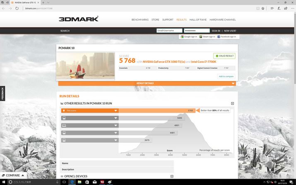Click the PCMark 10 junk boat thumbnail

pyautogui.click(x=86, y=65)
